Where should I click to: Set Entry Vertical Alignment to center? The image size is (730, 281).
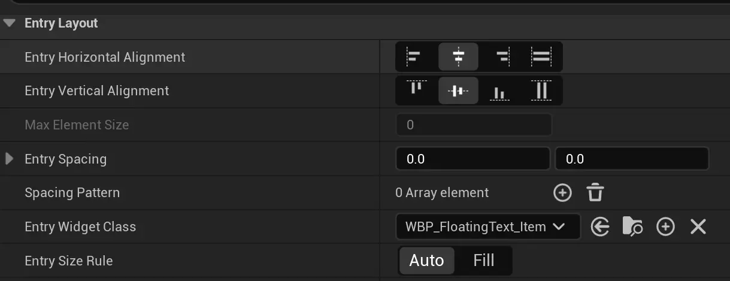coord(458,90)
